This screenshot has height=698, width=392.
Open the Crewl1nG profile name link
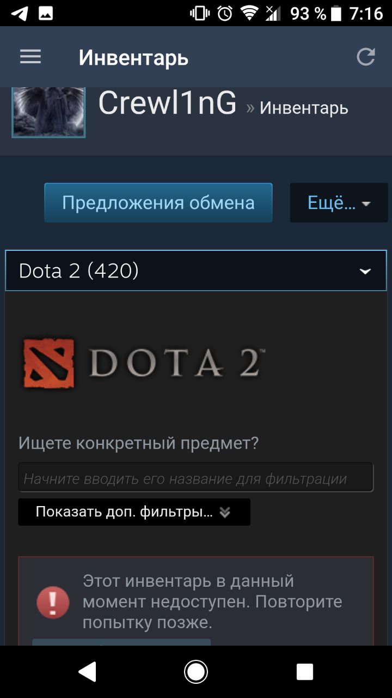click(x=167, y=103)
